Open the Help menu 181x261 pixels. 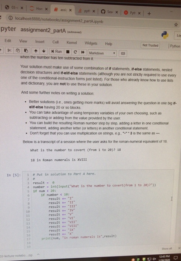pyautogui.click(x=108, y=44)
